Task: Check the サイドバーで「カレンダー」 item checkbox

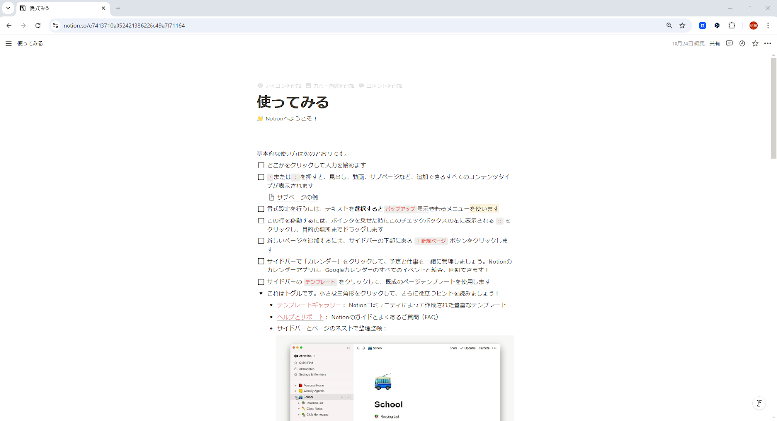Action: (261, 262)
